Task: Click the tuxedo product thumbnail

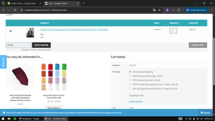Action: pos(30,33)
